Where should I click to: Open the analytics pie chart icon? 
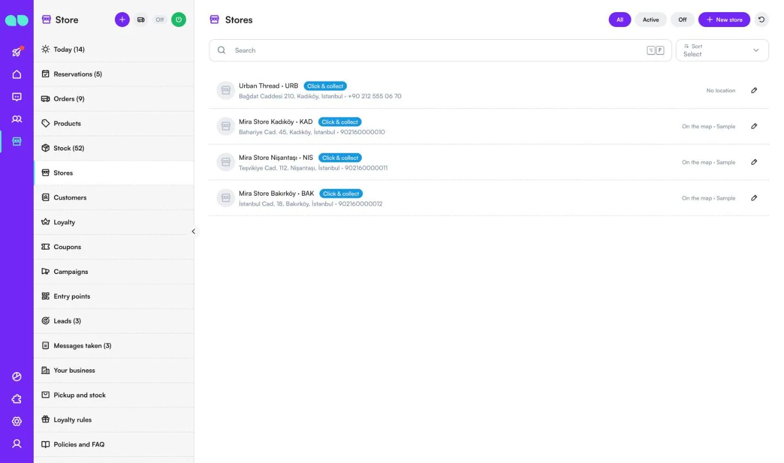pyautogui.click(x=17, y=376)
